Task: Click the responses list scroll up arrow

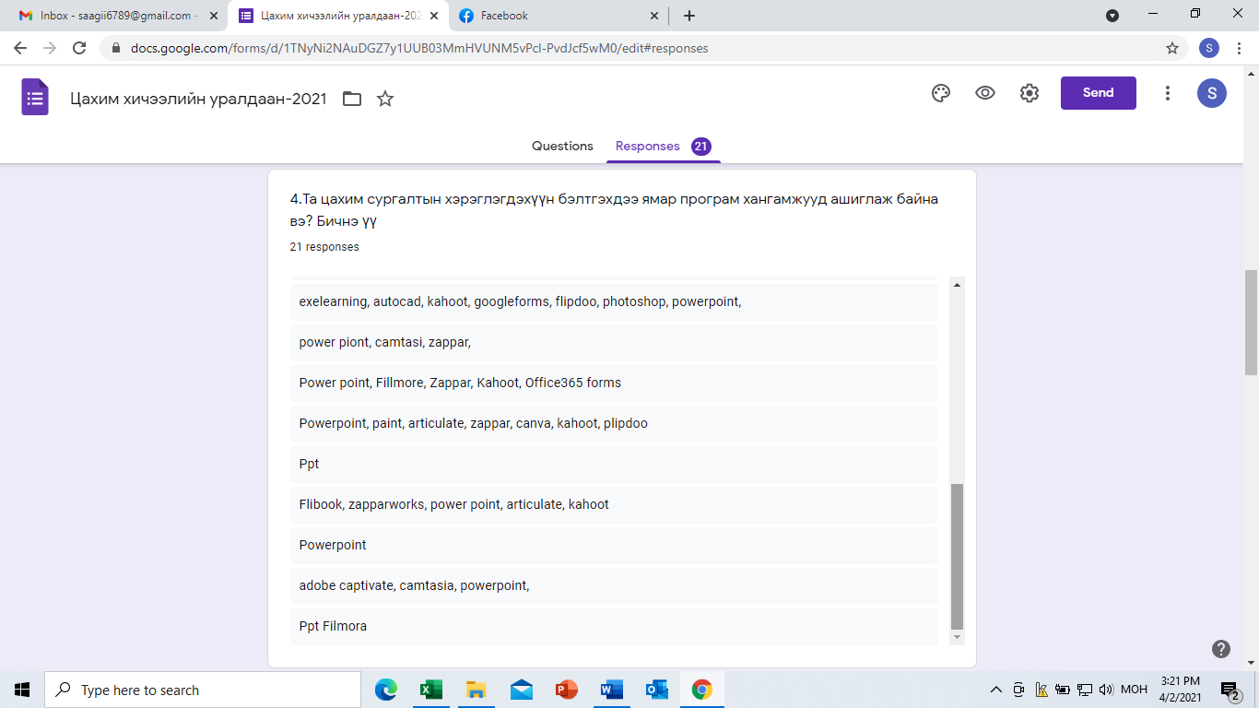Action: (957, 285)
